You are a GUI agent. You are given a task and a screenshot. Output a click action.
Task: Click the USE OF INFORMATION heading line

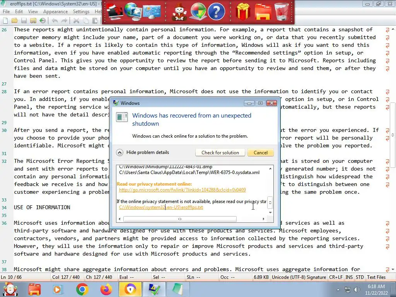click(42, 207)
